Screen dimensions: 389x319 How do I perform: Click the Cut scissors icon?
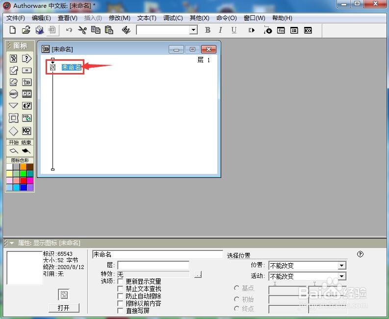pos(82,30)
